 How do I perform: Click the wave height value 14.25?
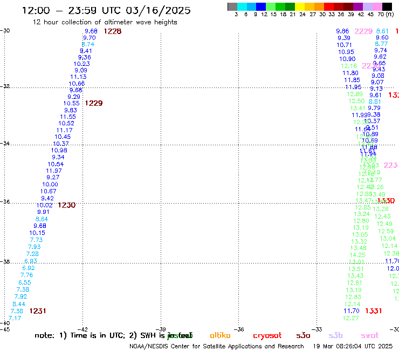[357, 255]
